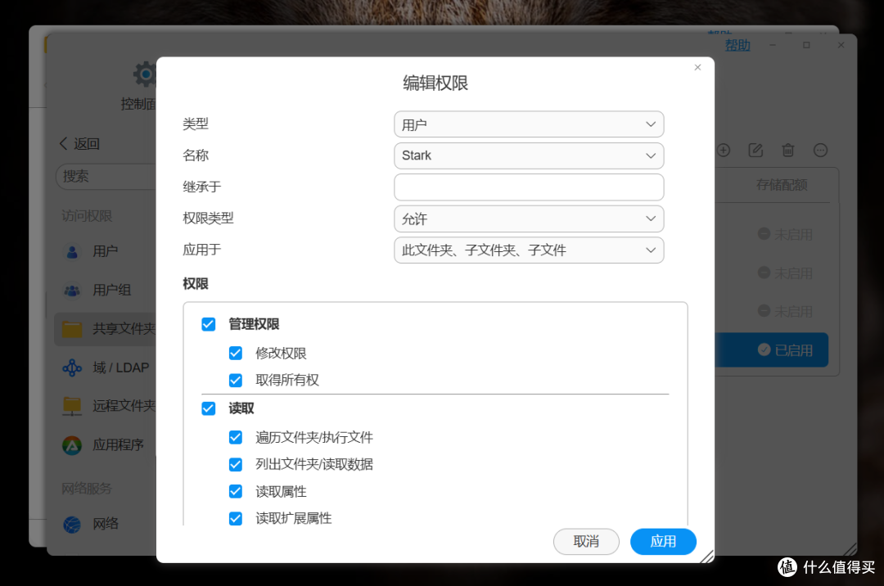Uncheck 取得所有权 permission checkbox

[x=236, y=380]
